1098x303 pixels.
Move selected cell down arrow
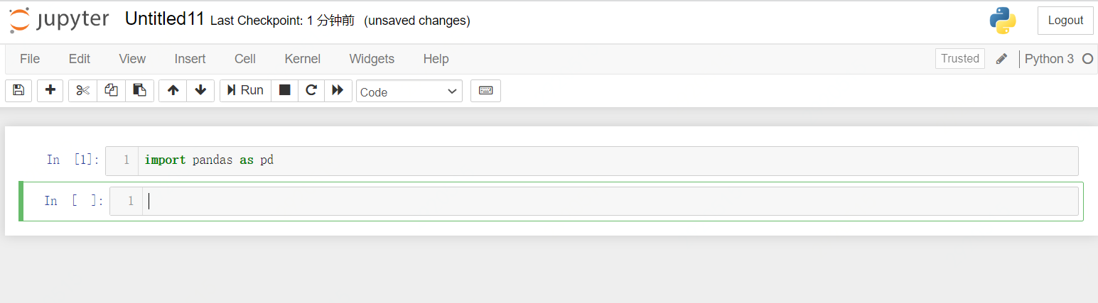point(200,90)
